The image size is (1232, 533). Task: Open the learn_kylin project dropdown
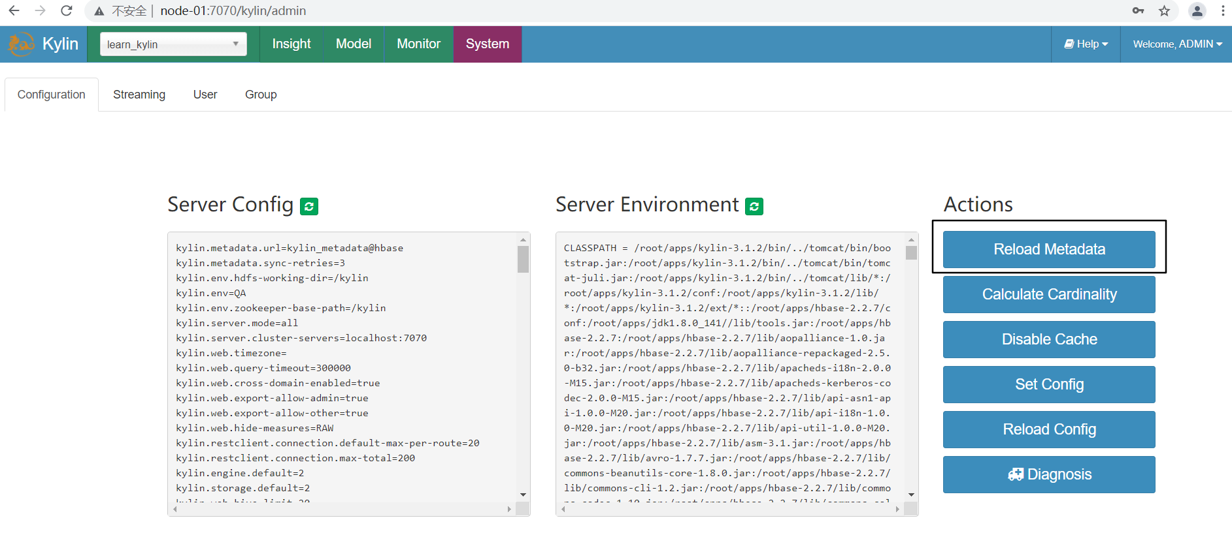[x=173, y=44]
